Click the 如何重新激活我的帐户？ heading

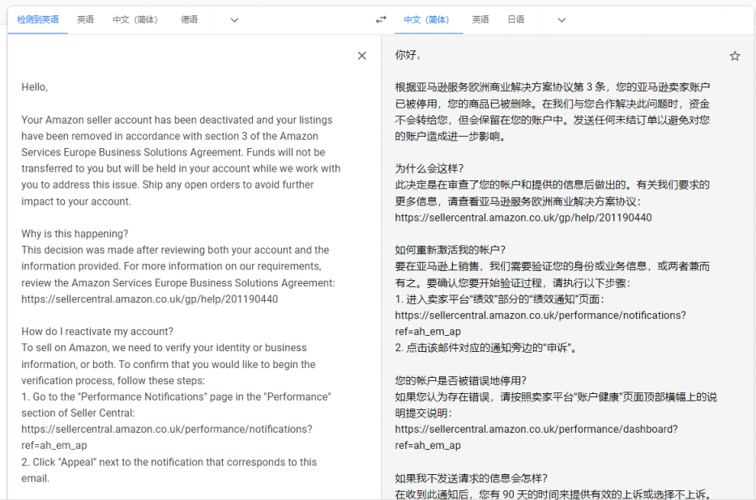[450, 250]
